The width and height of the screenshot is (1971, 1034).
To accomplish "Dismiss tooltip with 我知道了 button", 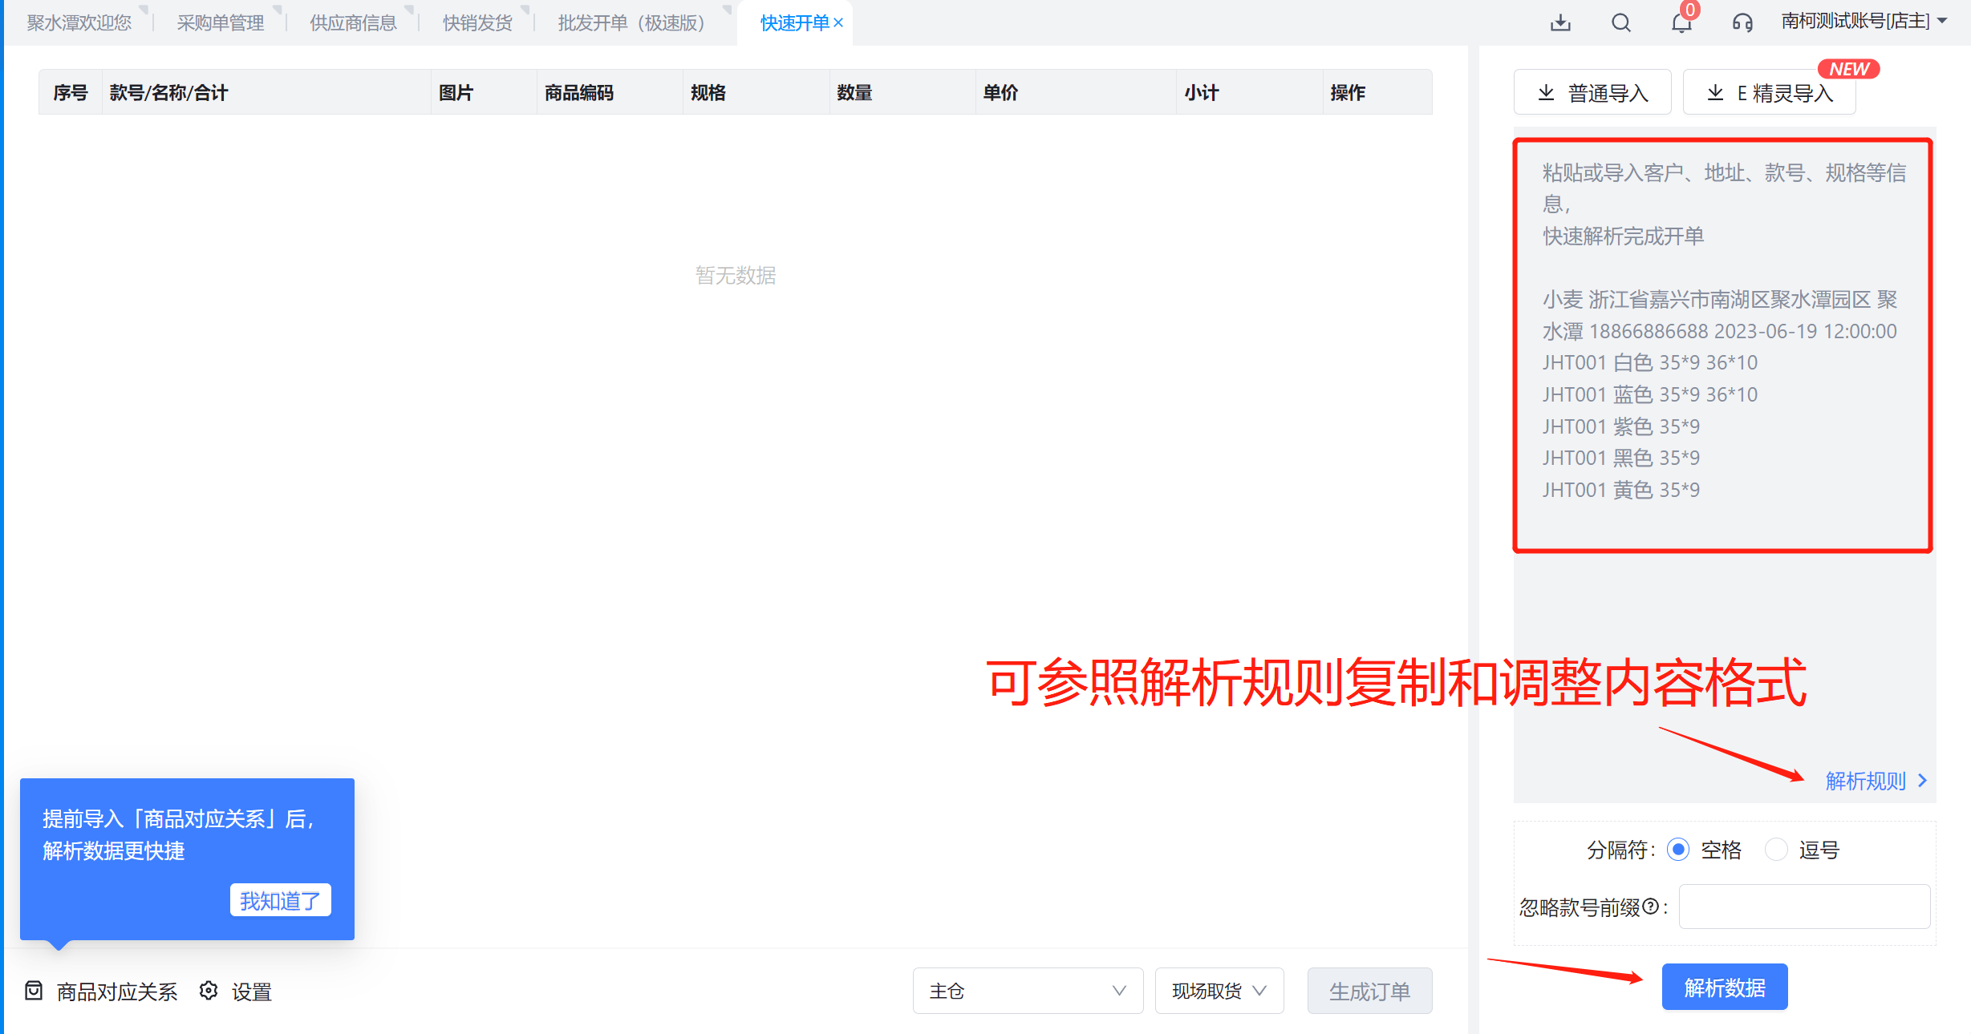I will [x=281, y=901].
